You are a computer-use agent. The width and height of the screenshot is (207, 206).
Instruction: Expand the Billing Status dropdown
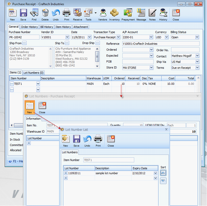[x=197, y=37]
